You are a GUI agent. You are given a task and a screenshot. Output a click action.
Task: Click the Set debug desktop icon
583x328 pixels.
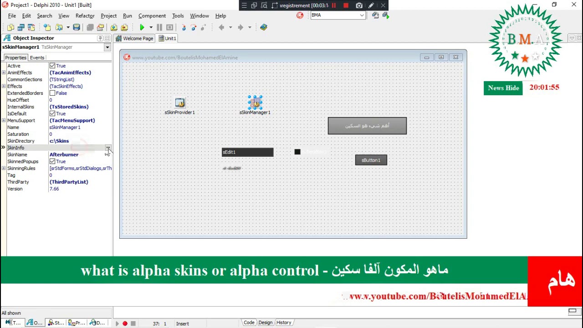(385, 15)
